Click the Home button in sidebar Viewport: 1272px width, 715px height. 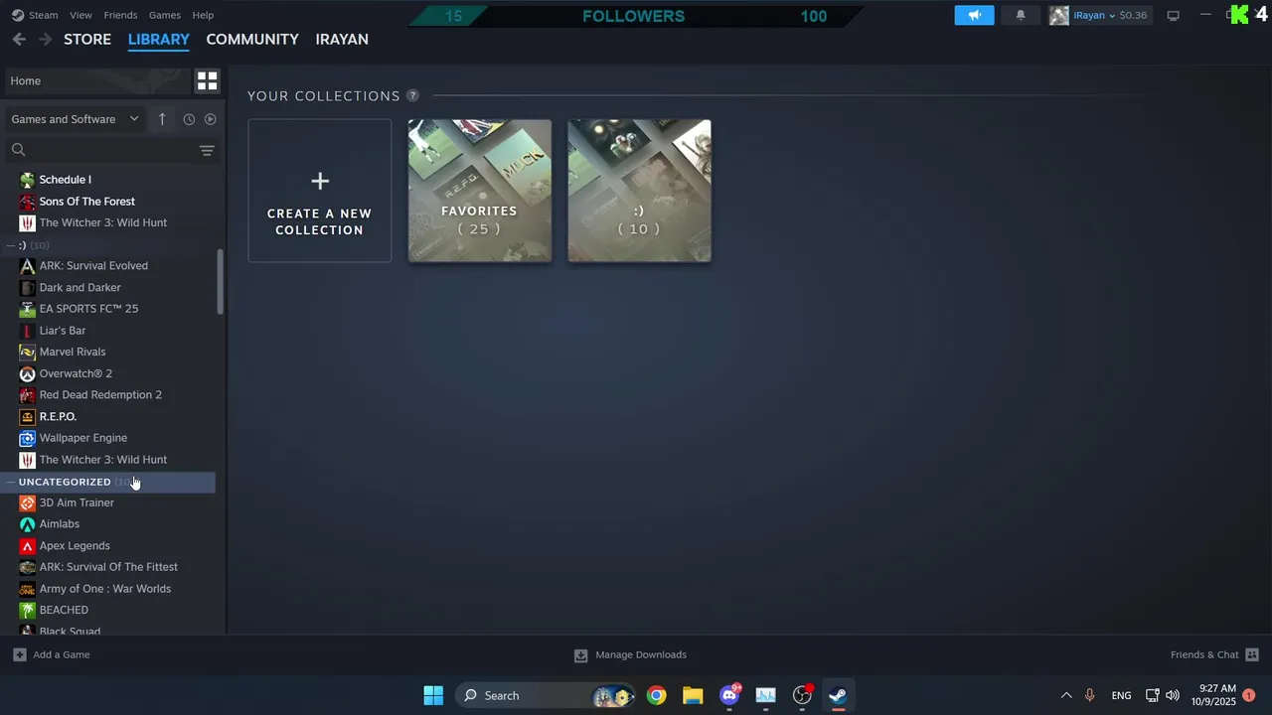(95, 80)
